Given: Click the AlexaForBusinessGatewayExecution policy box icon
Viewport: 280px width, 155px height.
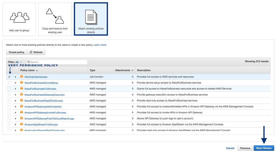Looking at the screenshot, I should (22, 95).
